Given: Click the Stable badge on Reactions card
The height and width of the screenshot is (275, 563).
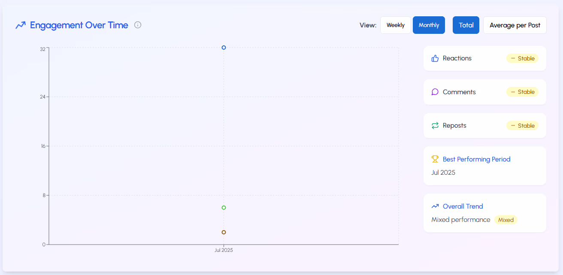Looking at the screenshot, I should click(x=522, y=58).
